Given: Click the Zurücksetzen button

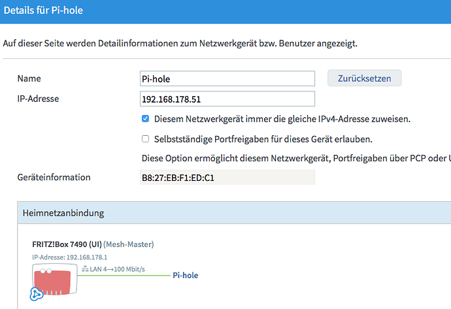Looking at the screenshot, I should [364, 78].
